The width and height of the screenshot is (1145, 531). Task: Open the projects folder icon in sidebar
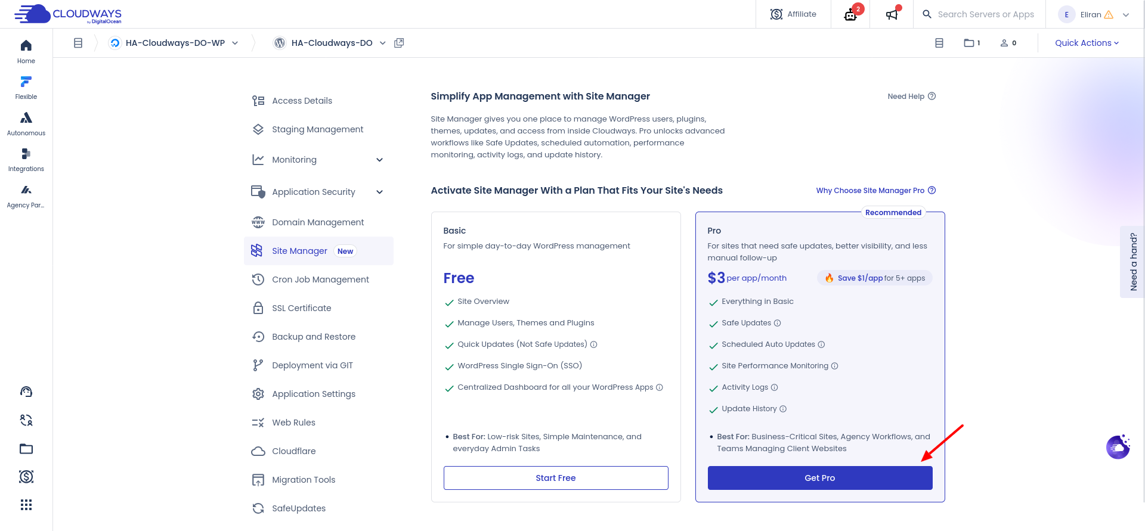[26, 449]
